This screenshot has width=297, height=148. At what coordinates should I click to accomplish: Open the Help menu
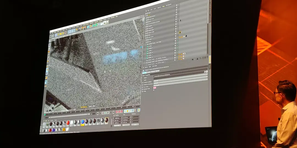tap(117, 16)
